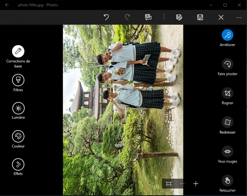This screenshot has width=247, height=196.
Task: Click the Effets label text
Action: click(x=18, y=174)
